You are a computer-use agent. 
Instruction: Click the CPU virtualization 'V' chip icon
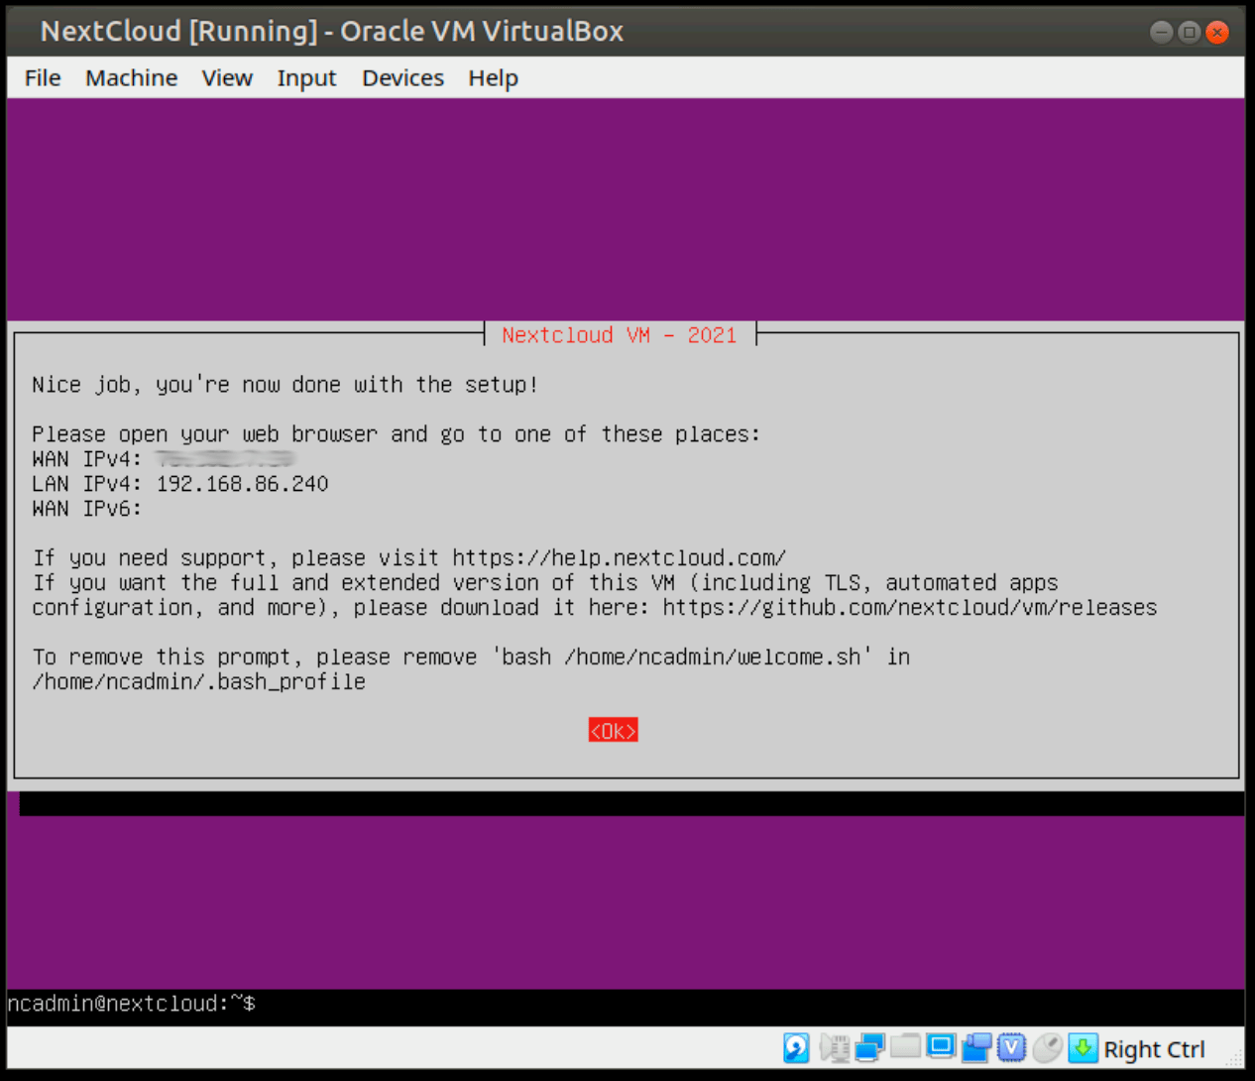[x=1011, y=1048]
